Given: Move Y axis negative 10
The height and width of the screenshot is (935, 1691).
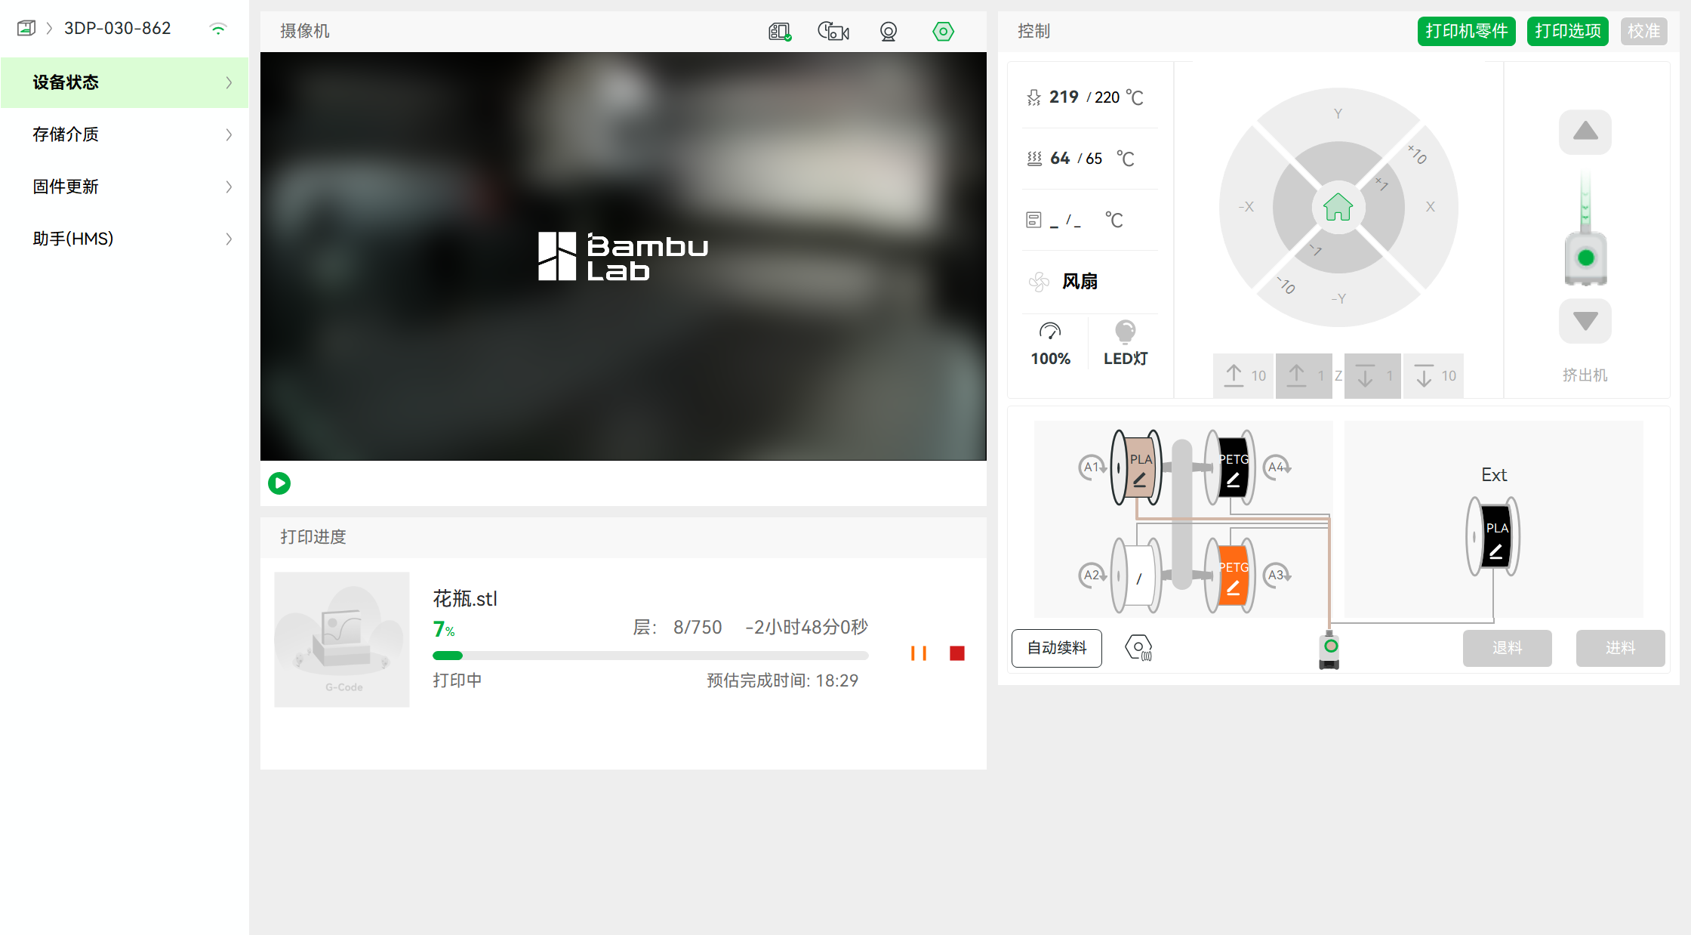Looking at the screenshot, I should coord(1338,301).
